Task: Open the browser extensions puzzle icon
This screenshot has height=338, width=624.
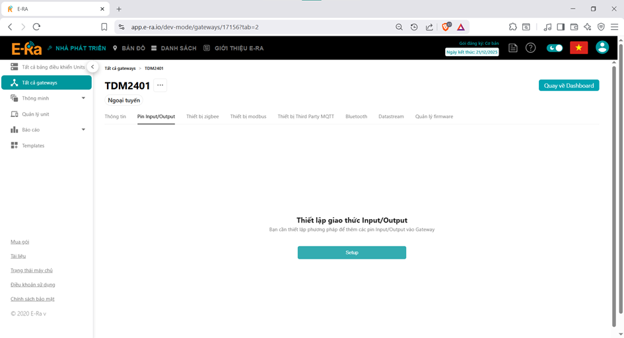Action: click(513, 27)
